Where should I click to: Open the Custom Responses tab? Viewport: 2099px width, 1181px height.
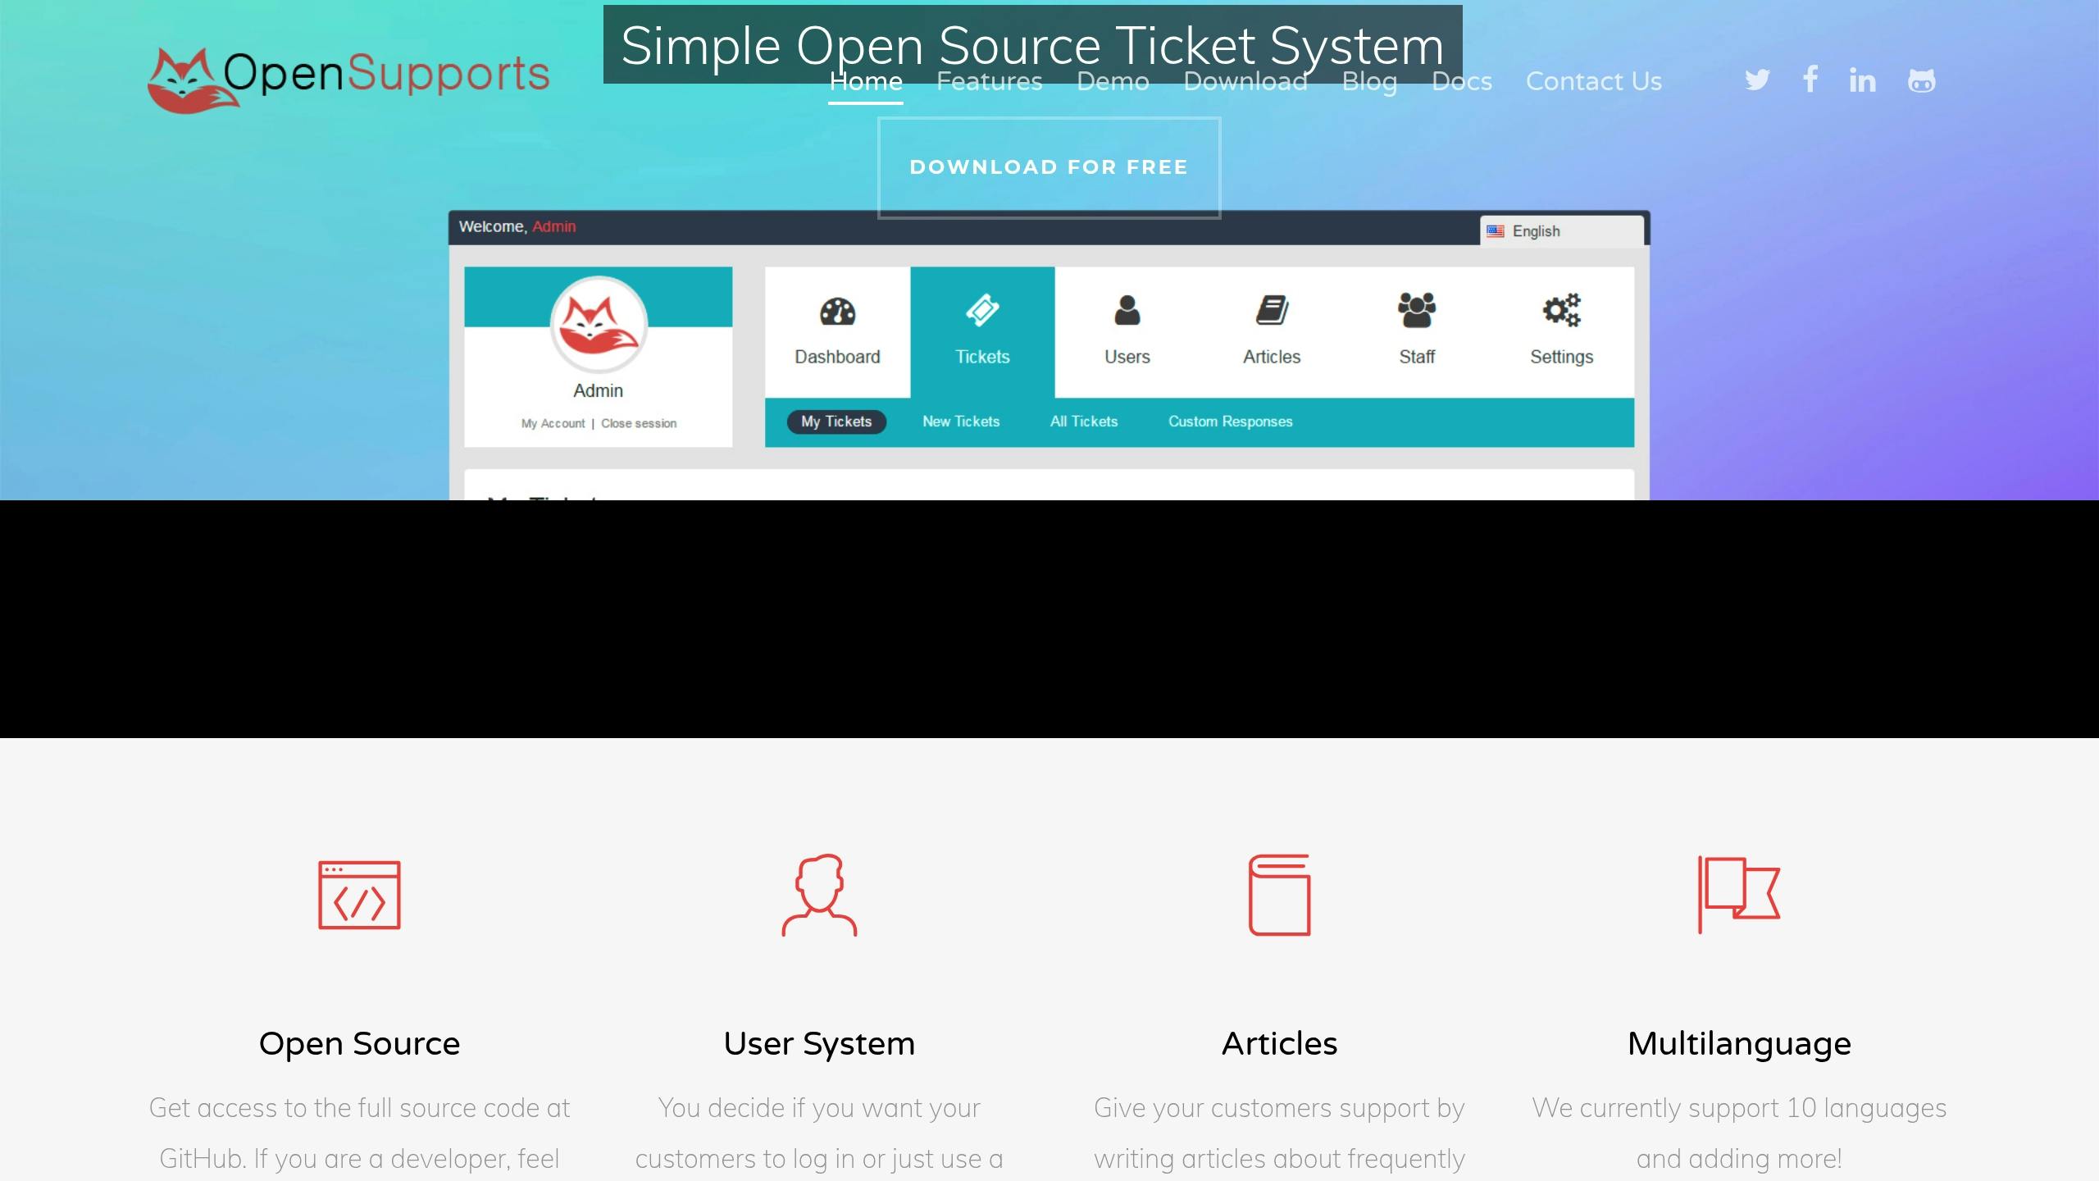tap(1230, 422)
